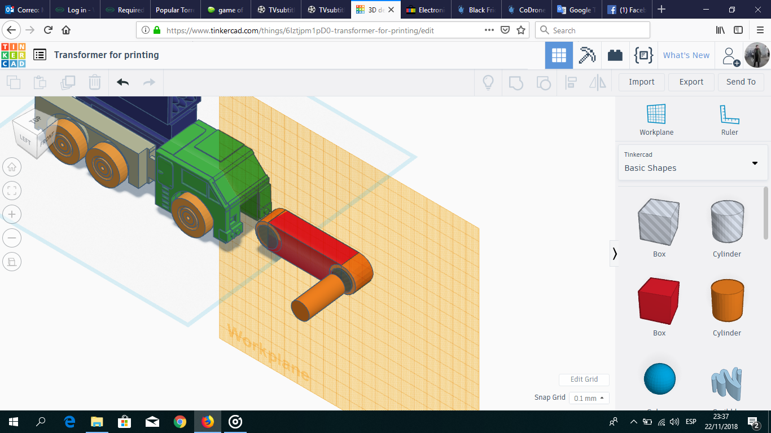Open the Snap Grid 0.1 mm dropdown
Image resolution: width=771 pixels, height=433 pixels.
(x=589, y=398)
